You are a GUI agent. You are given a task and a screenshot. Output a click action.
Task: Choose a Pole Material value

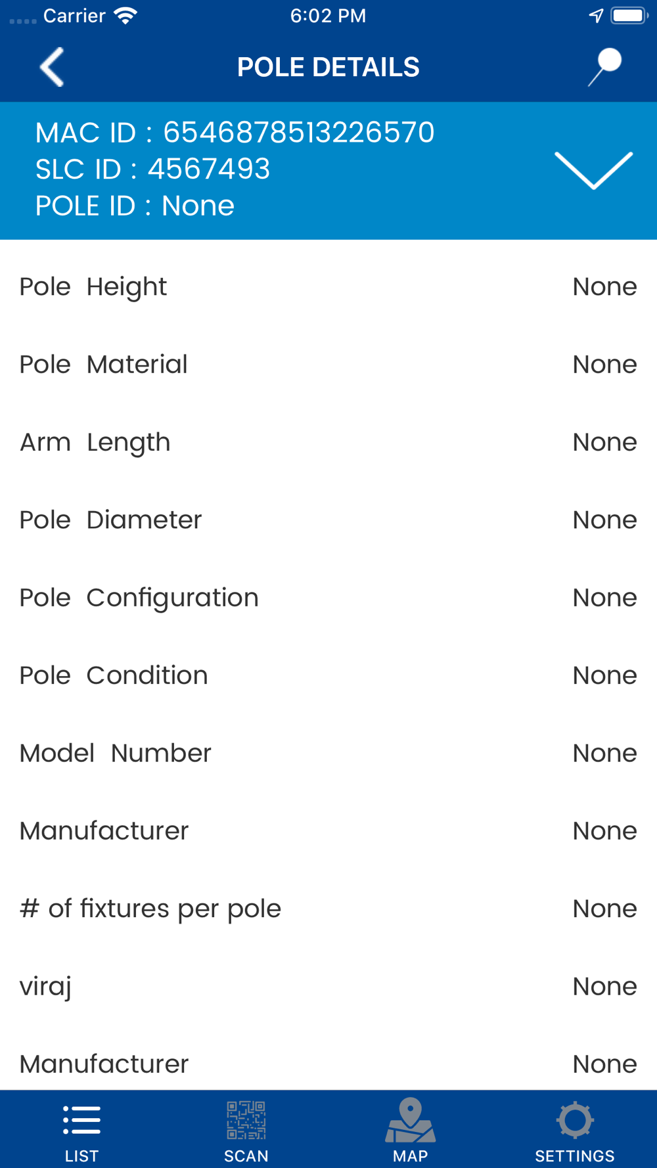[604, 365]
